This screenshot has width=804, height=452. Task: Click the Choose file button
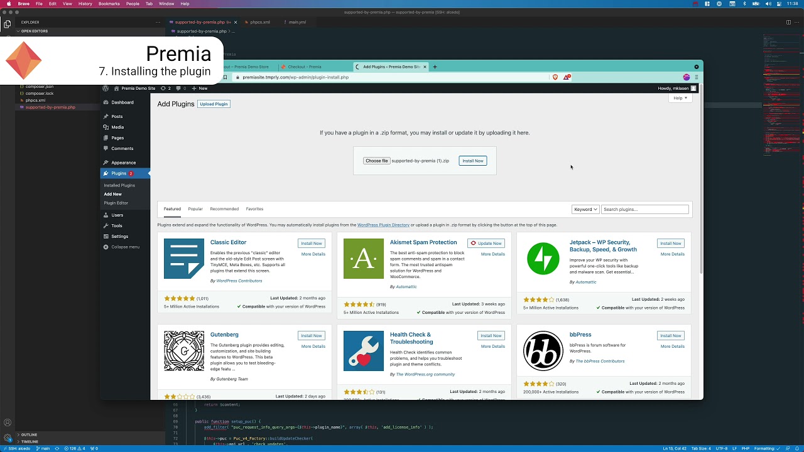[376, 161]
